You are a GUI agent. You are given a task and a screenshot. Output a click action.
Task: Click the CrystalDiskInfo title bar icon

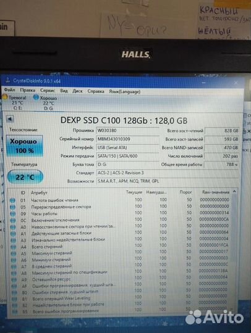click(x=8, y=80)
